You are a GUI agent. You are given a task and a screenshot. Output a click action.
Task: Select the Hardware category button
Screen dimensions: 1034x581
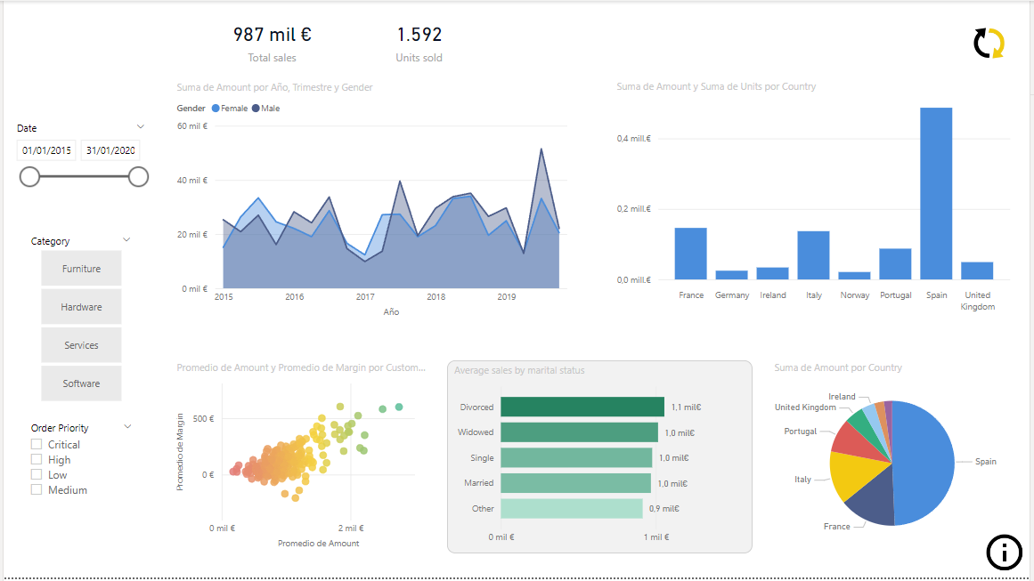[x=81, y=307]
